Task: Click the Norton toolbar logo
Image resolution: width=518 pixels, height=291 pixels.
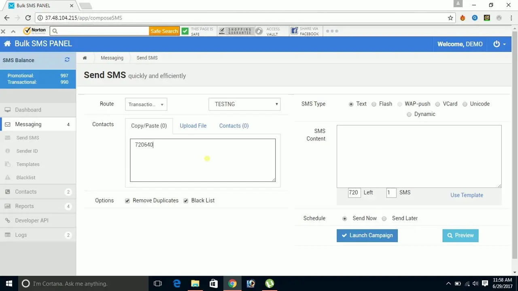Action: pos(35,31)
